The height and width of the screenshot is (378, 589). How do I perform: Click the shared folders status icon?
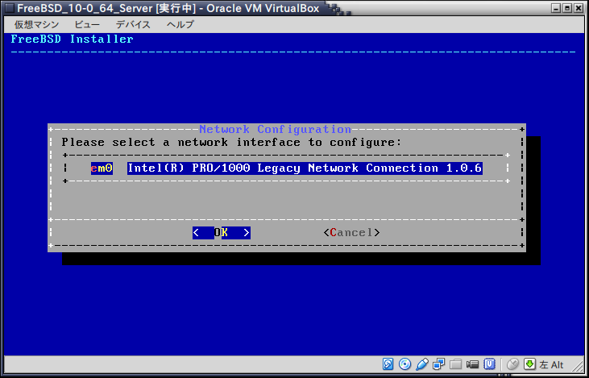[x=456, y=364]
